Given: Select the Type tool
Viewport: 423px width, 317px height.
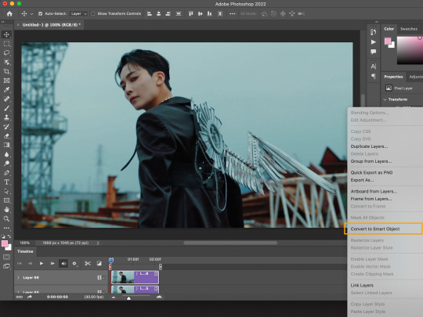Looking at the screenshot, I should coord(6,182).
